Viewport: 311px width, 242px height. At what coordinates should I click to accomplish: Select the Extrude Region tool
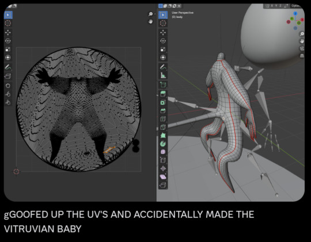tap(163, 94)
